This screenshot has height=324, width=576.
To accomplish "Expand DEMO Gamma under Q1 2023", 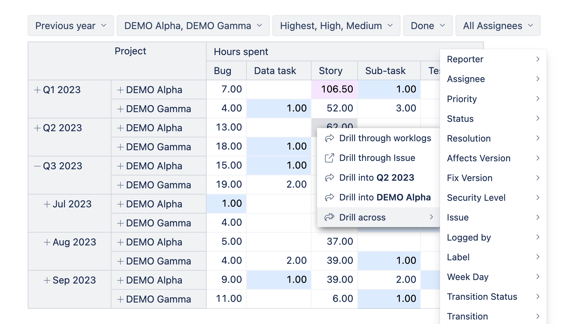I will pyautogui.click(x=120, y=109).
